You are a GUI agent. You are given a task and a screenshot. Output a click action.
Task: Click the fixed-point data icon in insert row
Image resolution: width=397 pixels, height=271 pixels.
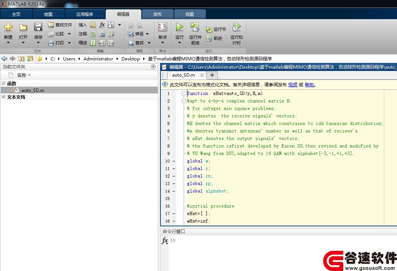click(111, 25)
